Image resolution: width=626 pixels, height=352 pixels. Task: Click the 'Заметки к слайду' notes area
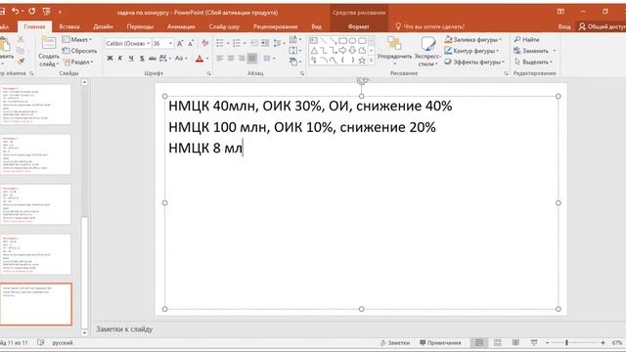pos(124,330)
